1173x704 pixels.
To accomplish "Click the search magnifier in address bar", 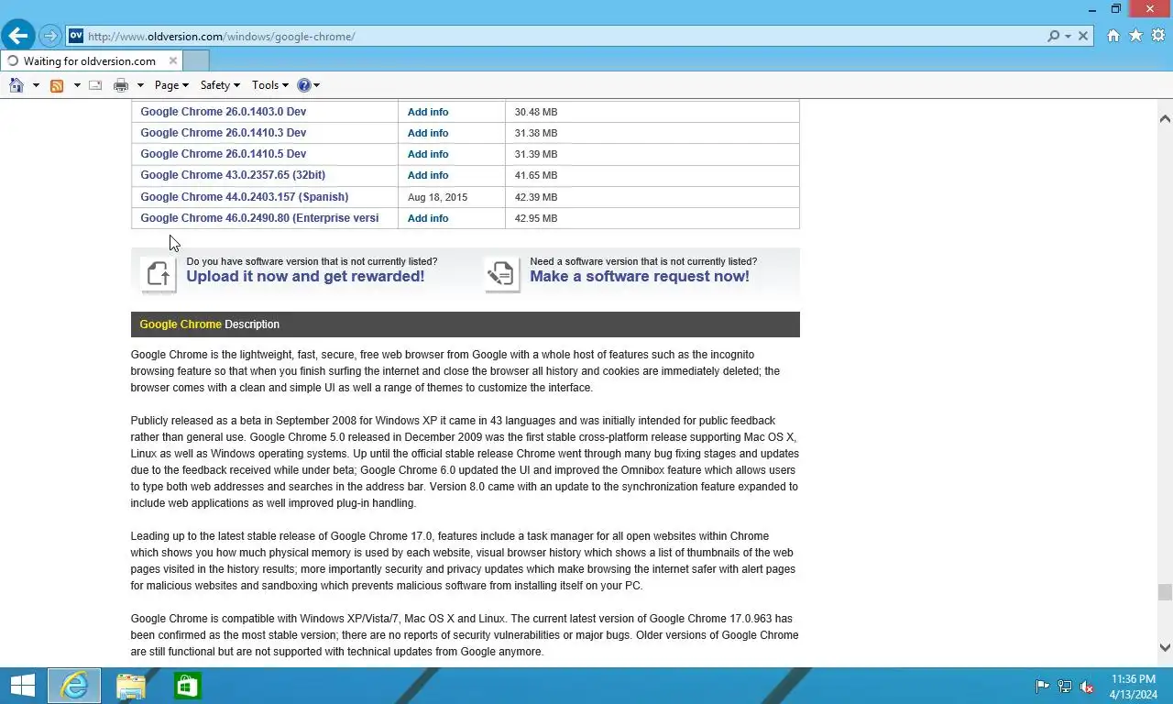I will pos(1054,36).
